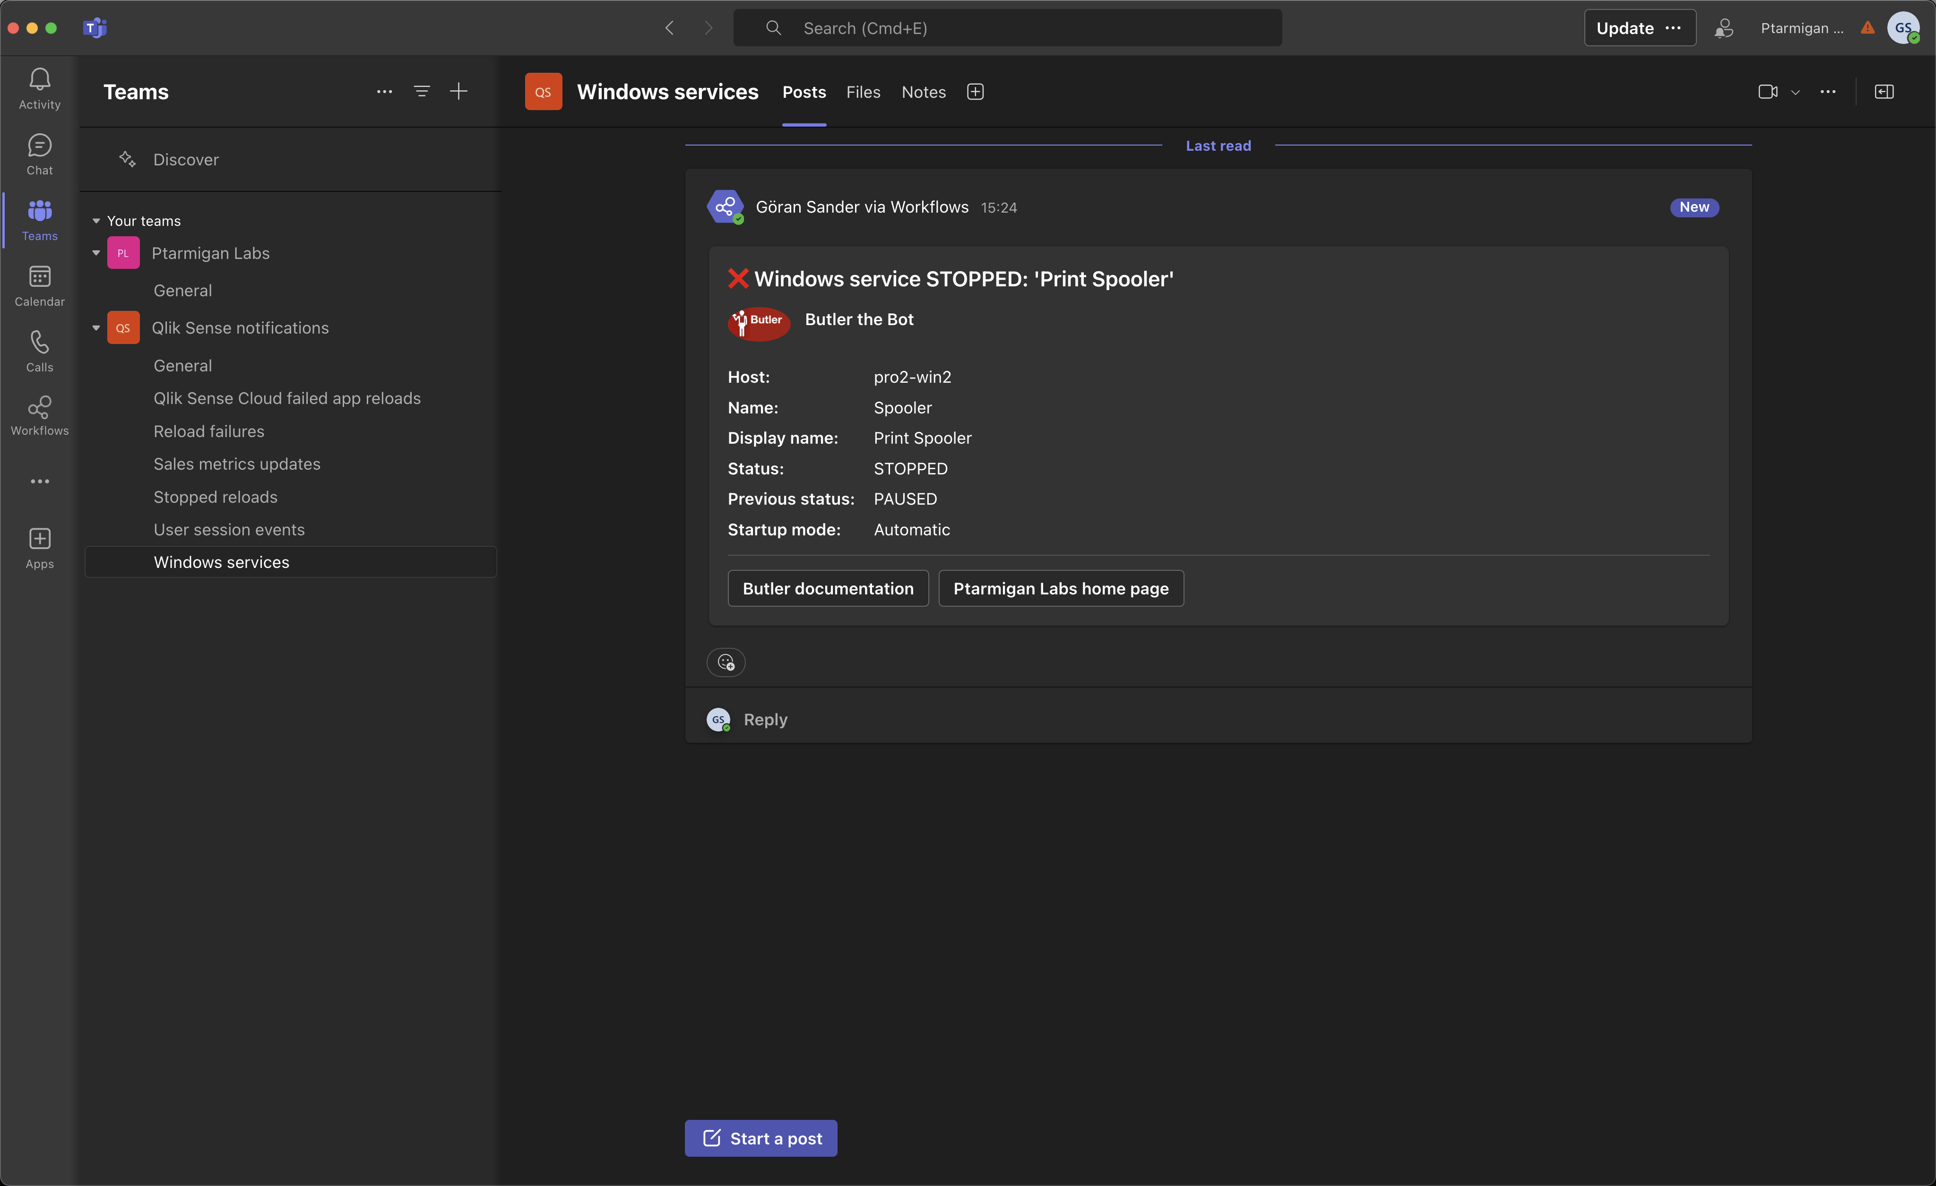Open the Calls section
The width and height of the screenshot is (1936, 1186).
click(x=39, y=351)
